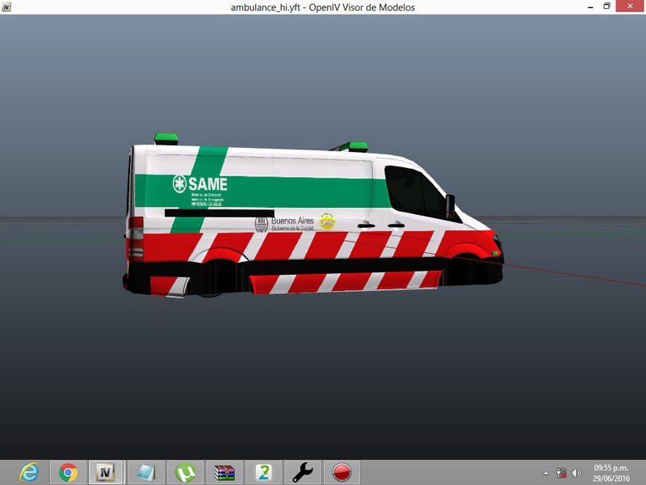Viewport: 646px width, 485px height.
Task: Launch Google Chrome from the taskbar
Action: tap(68, 472)
